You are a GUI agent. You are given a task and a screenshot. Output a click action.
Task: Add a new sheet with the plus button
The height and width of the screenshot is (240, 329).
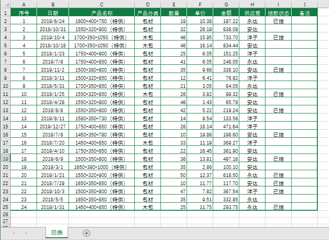click(x=87, y=233)
